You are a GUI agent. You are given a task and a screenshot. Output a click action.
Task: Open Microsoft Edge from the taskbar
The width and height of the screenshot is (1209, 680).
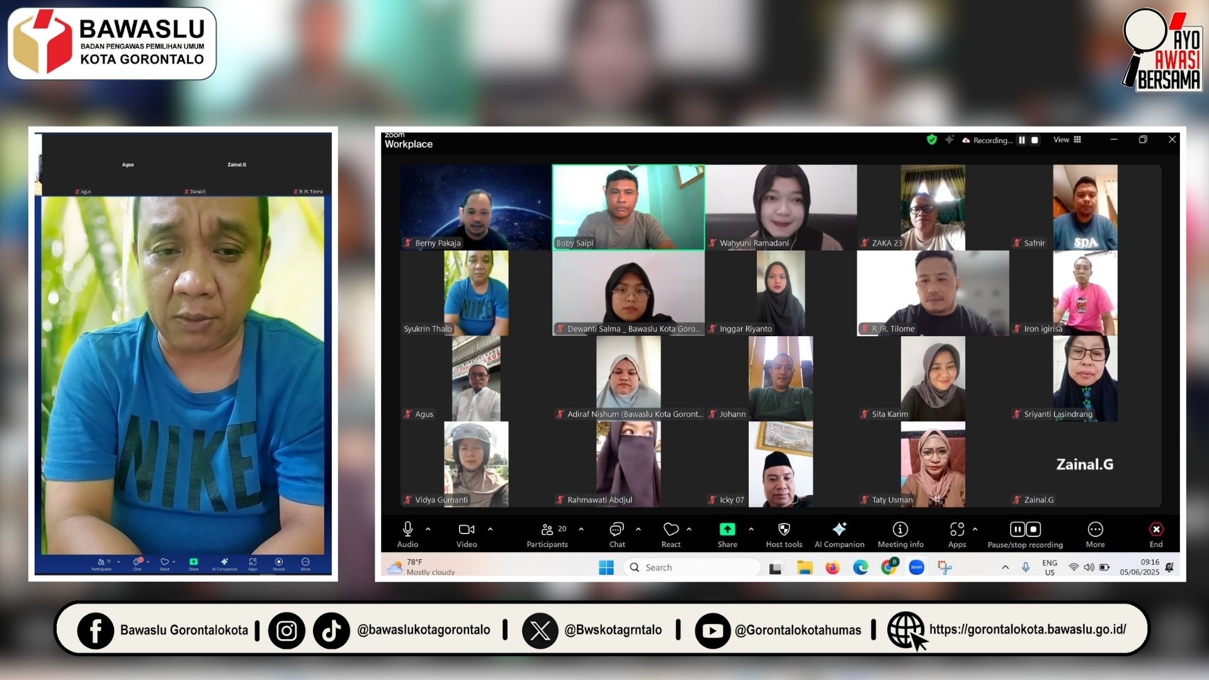[860, 567]
